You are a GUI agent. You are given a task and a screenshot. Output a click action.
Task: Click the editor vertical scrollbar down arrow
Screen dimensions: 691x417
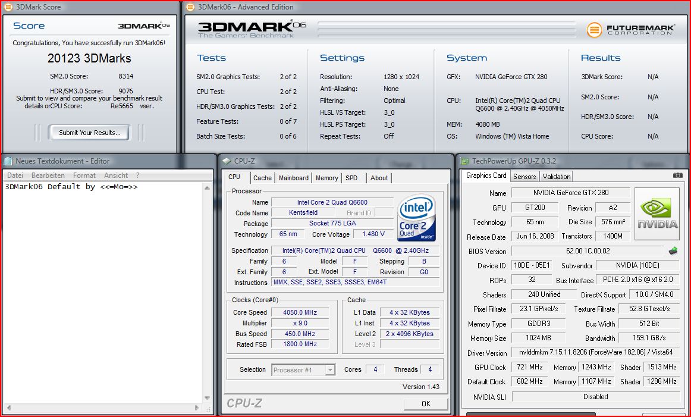[207, 398]
